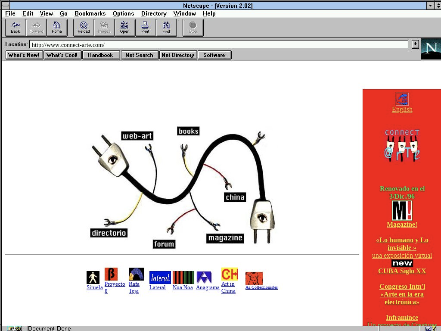The width and height of the screenshot is (441, 331).
Task: Click the mail envelope icon in status bar
Action: click(x=428, y=328)
